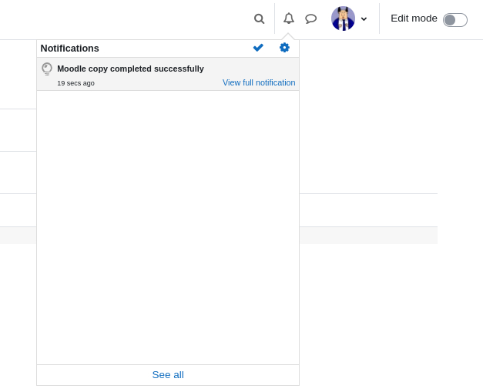Viewport: 483px width, 392px height.
Task: Click the Notifications heading text
Action: [x=69, y=49]
